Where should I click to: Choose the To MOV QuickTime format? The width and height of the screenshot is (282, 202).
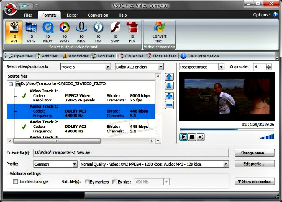(x=47, y=32)
